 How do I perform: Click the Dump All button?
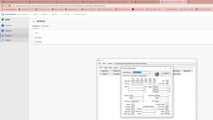pos(166,73)
